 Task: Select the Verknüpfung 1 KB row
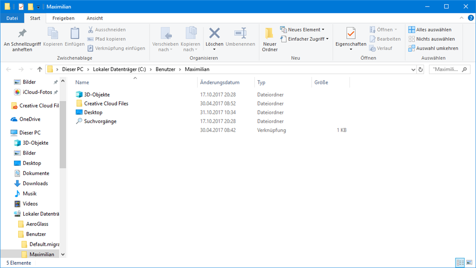211,130
